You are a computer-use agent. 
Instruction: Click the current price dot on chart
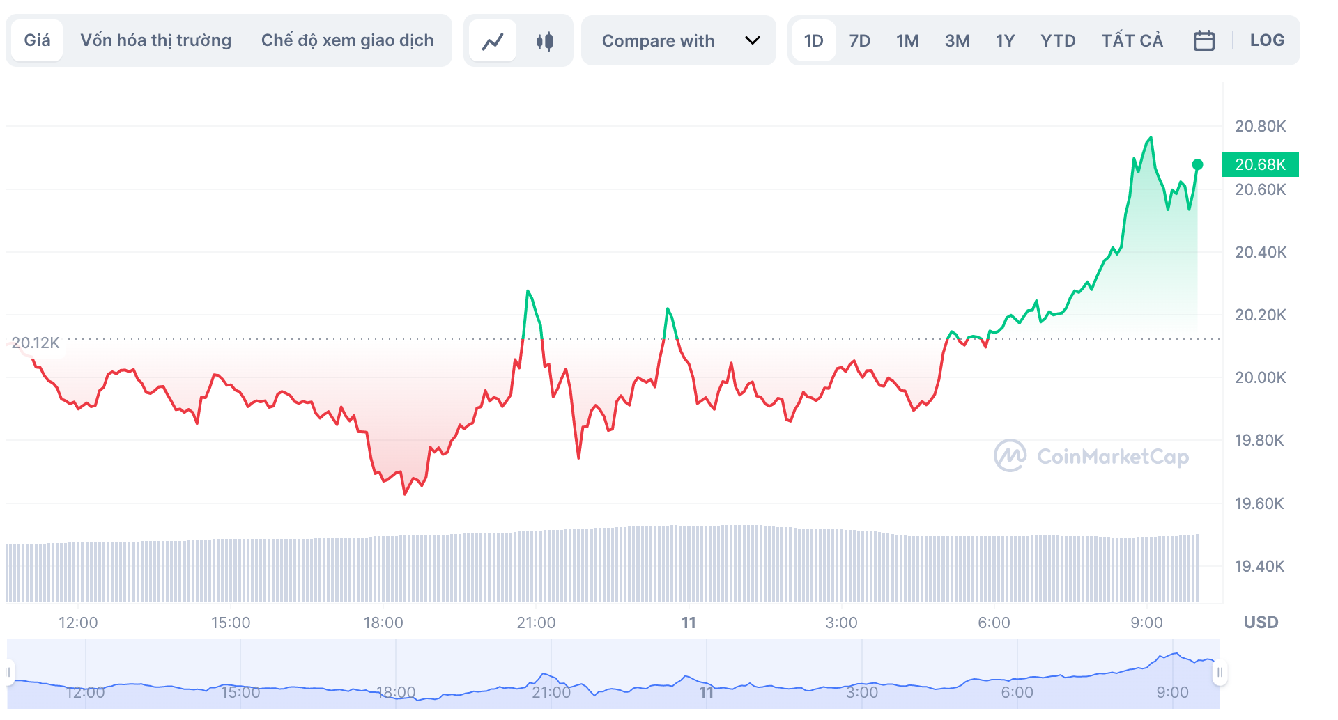click(1197, 164)
